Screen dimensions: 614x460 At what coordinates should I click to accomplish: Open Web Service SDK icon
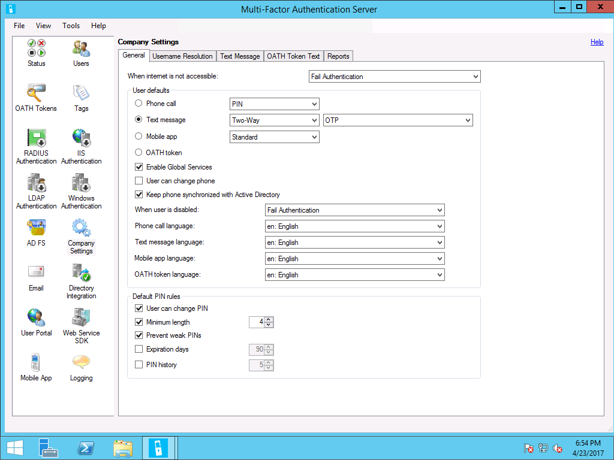point(81,318)
